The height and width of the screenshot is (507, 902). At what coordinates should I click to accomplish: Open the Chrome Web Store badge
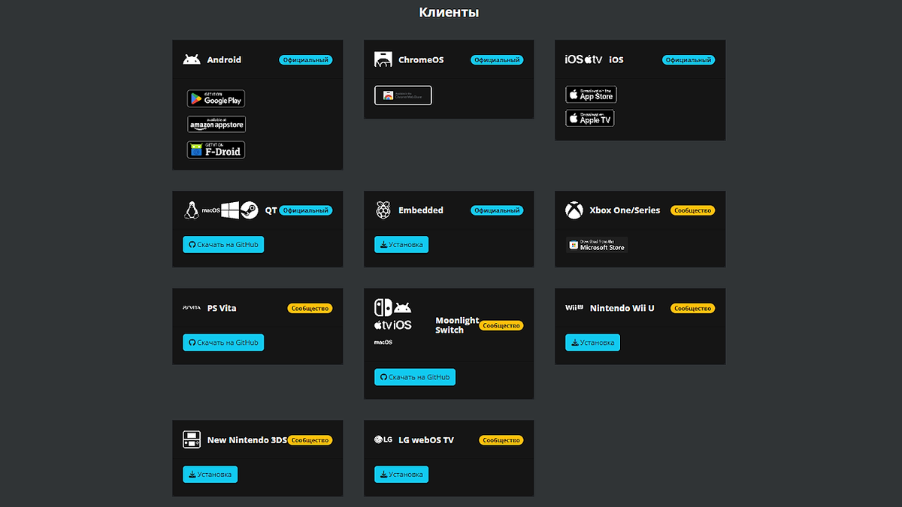pos(403,95)
